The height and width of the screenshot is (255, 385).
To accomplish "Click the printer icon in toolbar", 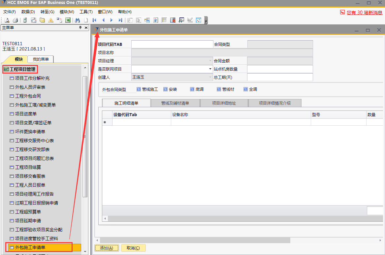I will coord(15,20).
